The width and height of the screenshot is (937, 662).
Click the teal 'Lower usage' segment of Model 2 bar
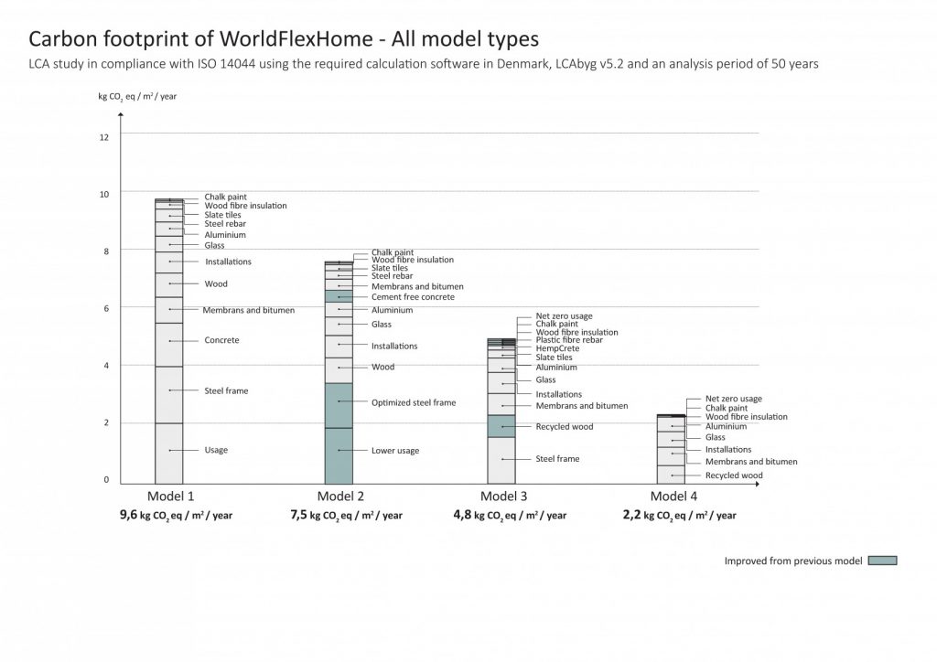pos(339,456)
